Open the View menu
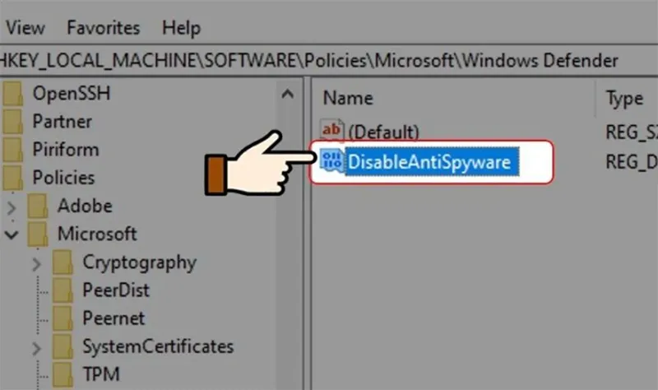This screenshot has width=658, height=390. coord(25,28)
